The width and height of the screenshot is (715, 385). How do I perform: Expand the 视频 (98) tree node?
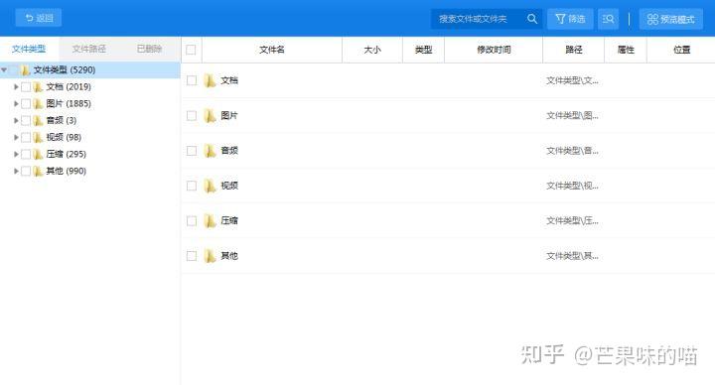(x=16, y=137)
